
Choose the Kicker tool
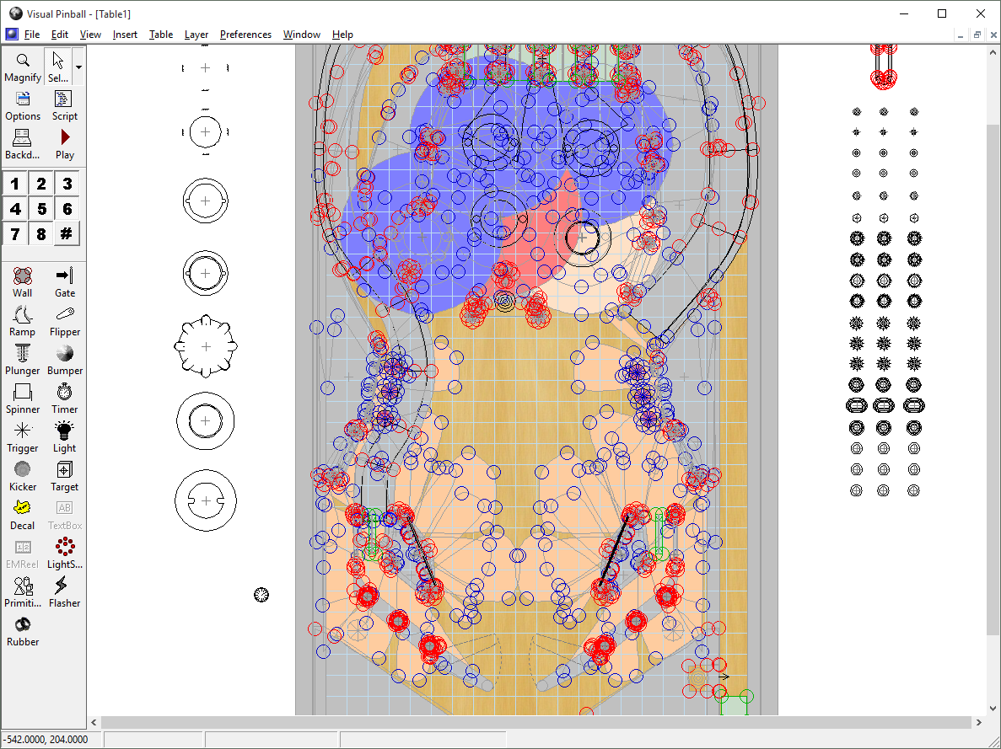click(23, 476)
